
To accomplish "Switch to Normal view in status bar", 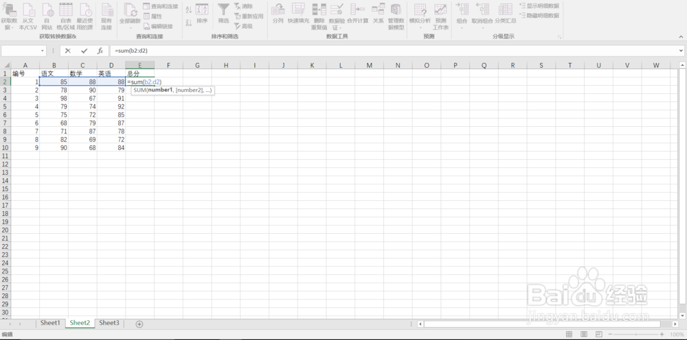I will pos(569,335).
